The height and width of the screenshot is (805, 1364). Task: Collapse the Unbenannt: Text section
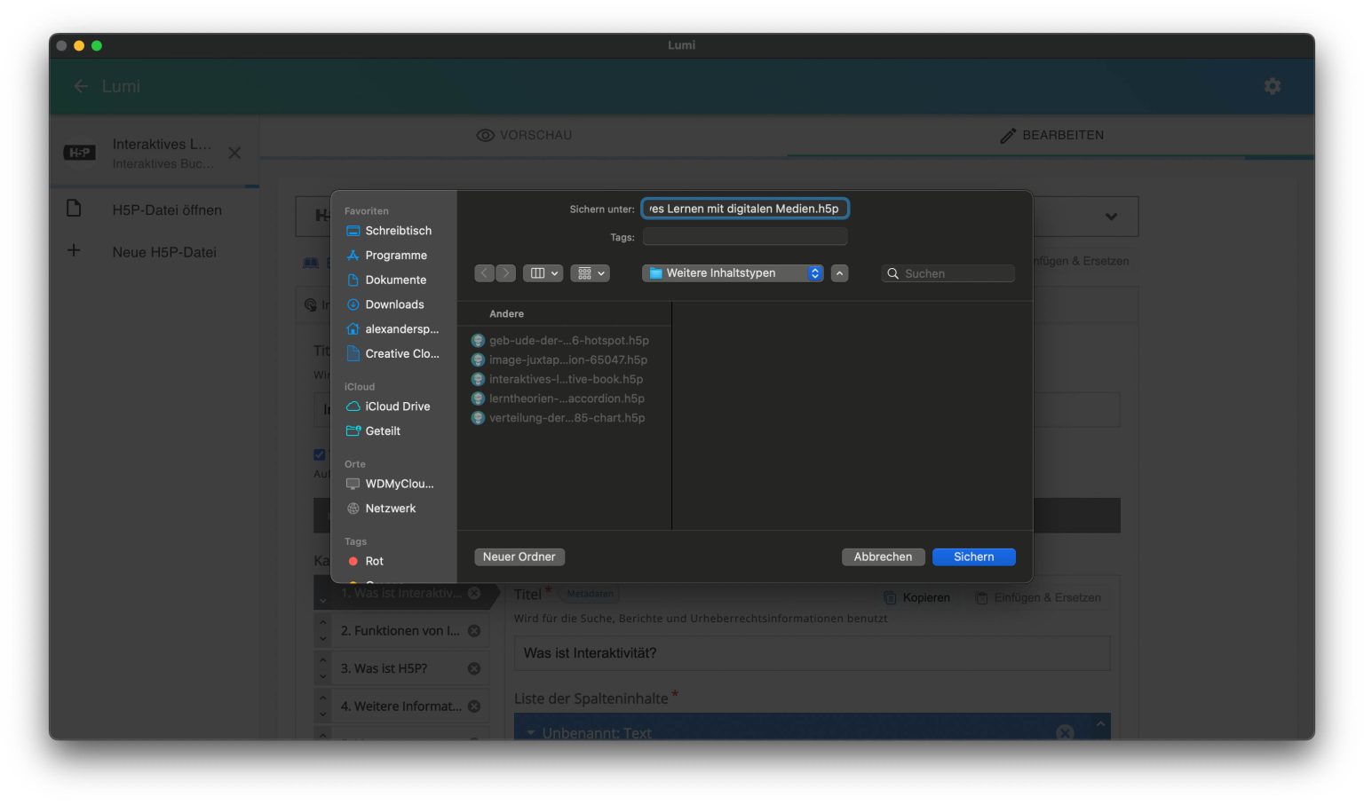[531, 733]
